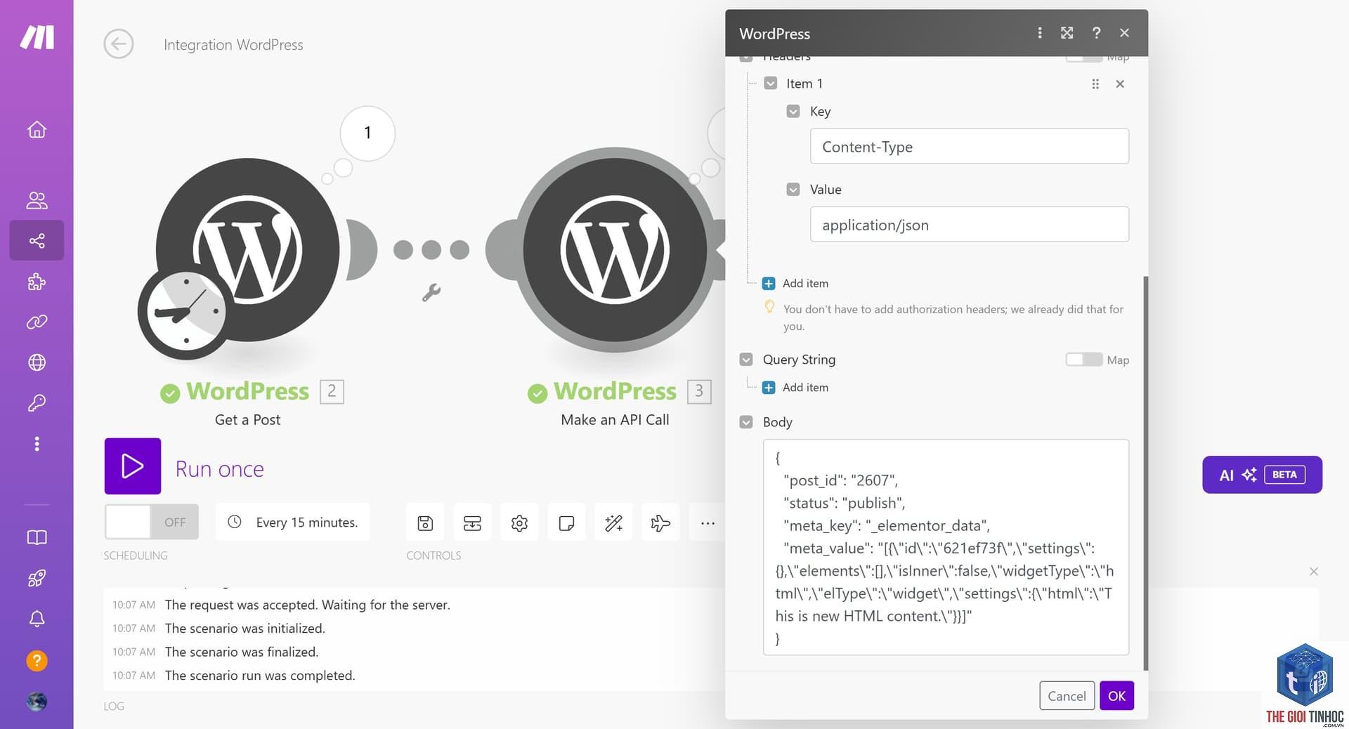Open the What's new rocket icon
Viewport: 1349px width, 729px height.
click(37, 578)
